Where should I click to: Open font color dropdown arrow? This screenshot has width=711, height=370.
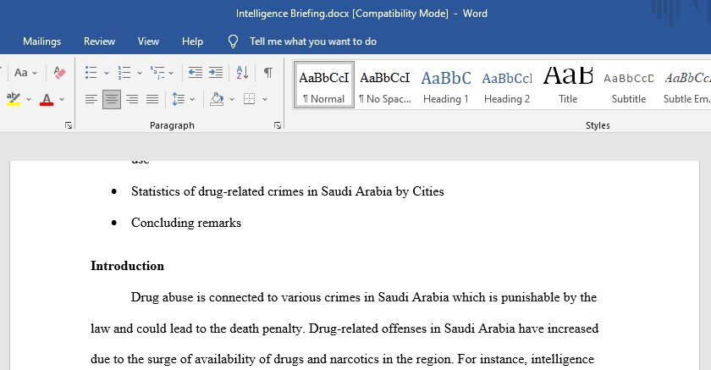[x=62, y=99]
